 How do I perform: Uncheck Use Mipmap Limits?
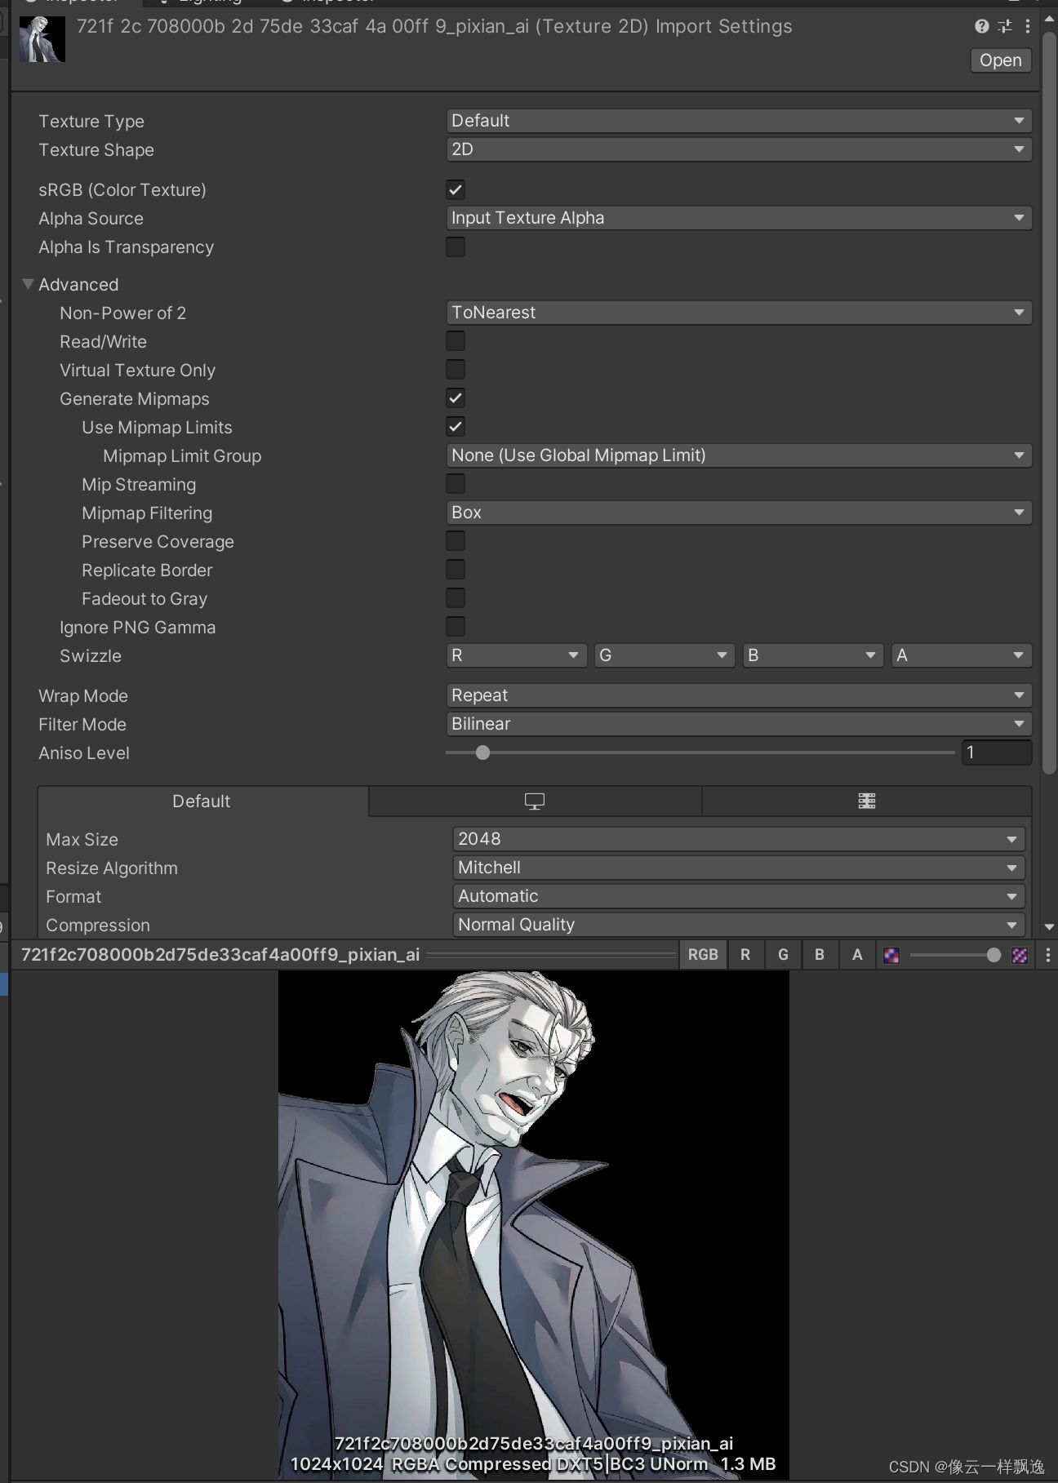(x=456, y=427)
